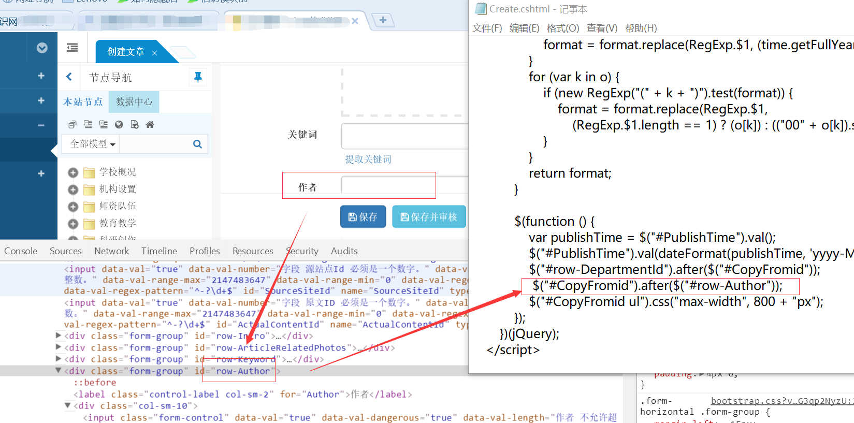Click the globe icon in node toolbar
This screenshot has width=854, height=423.
pos(119,124)
